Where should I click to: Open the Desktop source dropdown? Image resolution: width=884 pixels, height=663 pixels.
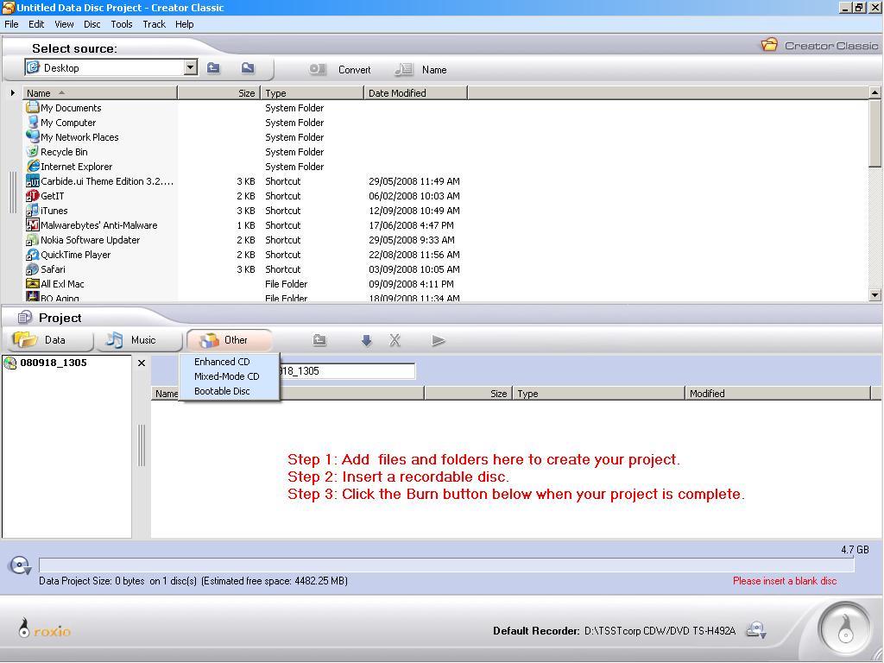[x=191, y=67]
